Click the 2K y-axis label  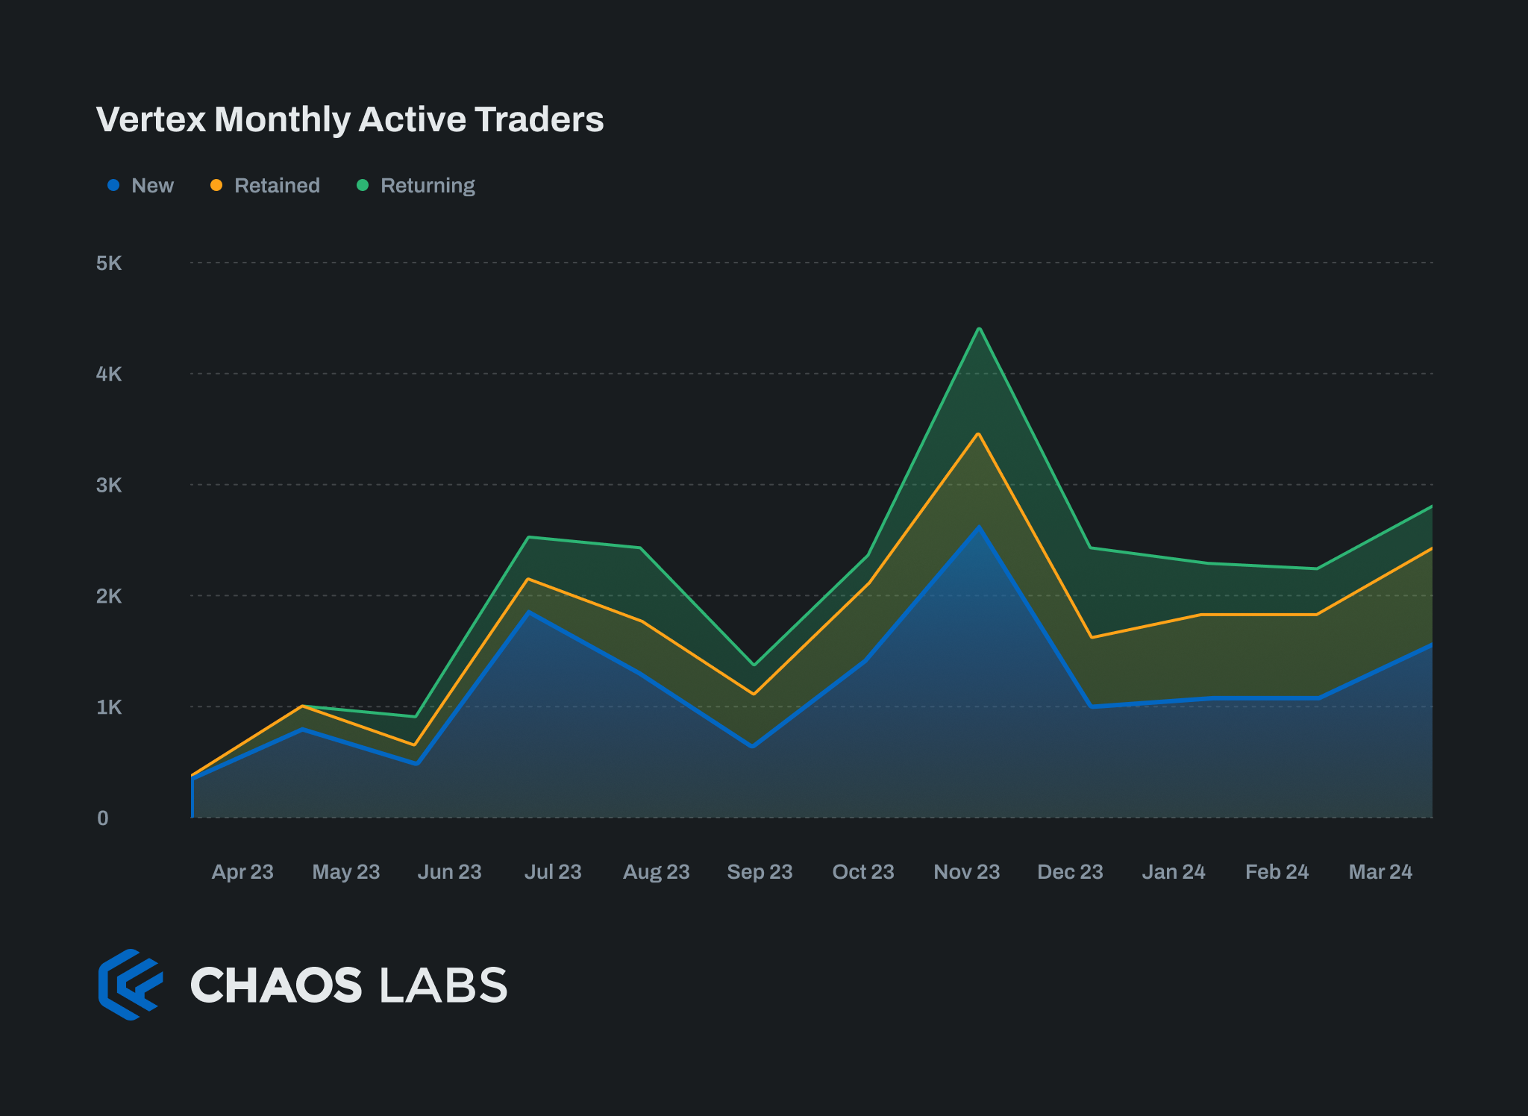[109, 597]
